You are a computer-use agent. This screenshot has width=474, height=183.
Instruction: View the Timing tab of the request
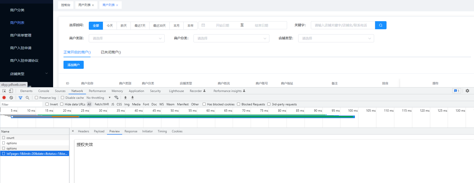(x=162, y=131)
